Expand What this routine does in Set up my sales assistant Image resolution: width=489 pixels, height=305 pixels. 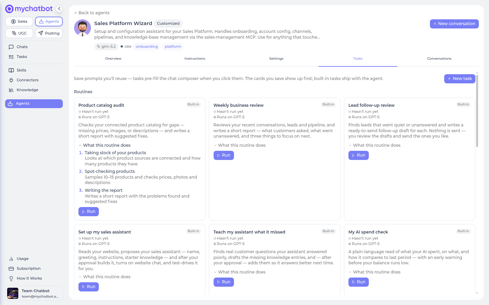105,277
